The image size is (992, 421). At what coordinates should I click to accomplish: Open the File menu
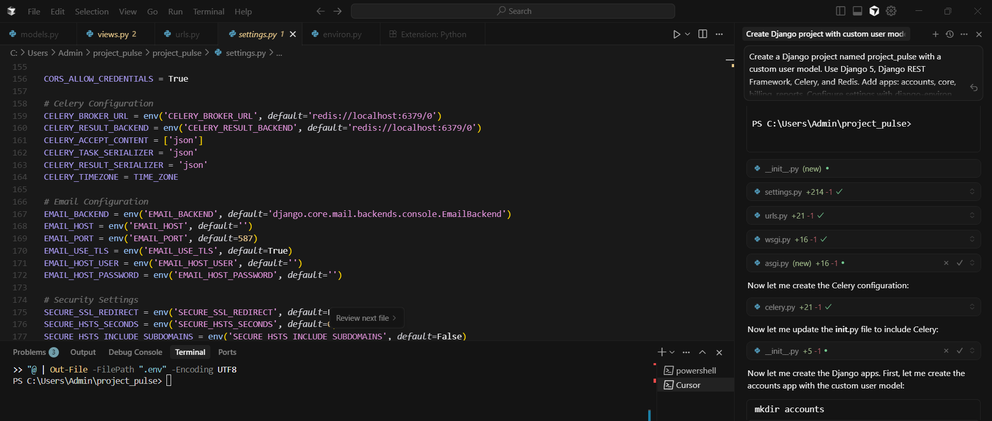point(34,11)
